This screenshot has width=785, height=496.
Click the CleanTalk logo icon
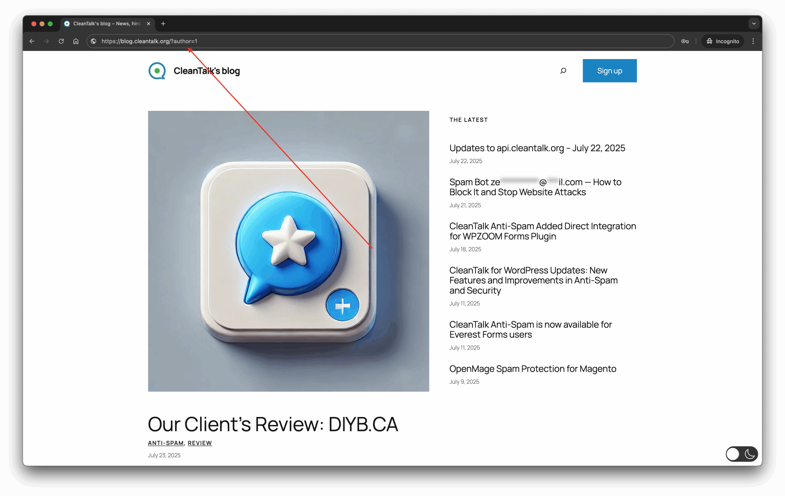click(157, 71)
